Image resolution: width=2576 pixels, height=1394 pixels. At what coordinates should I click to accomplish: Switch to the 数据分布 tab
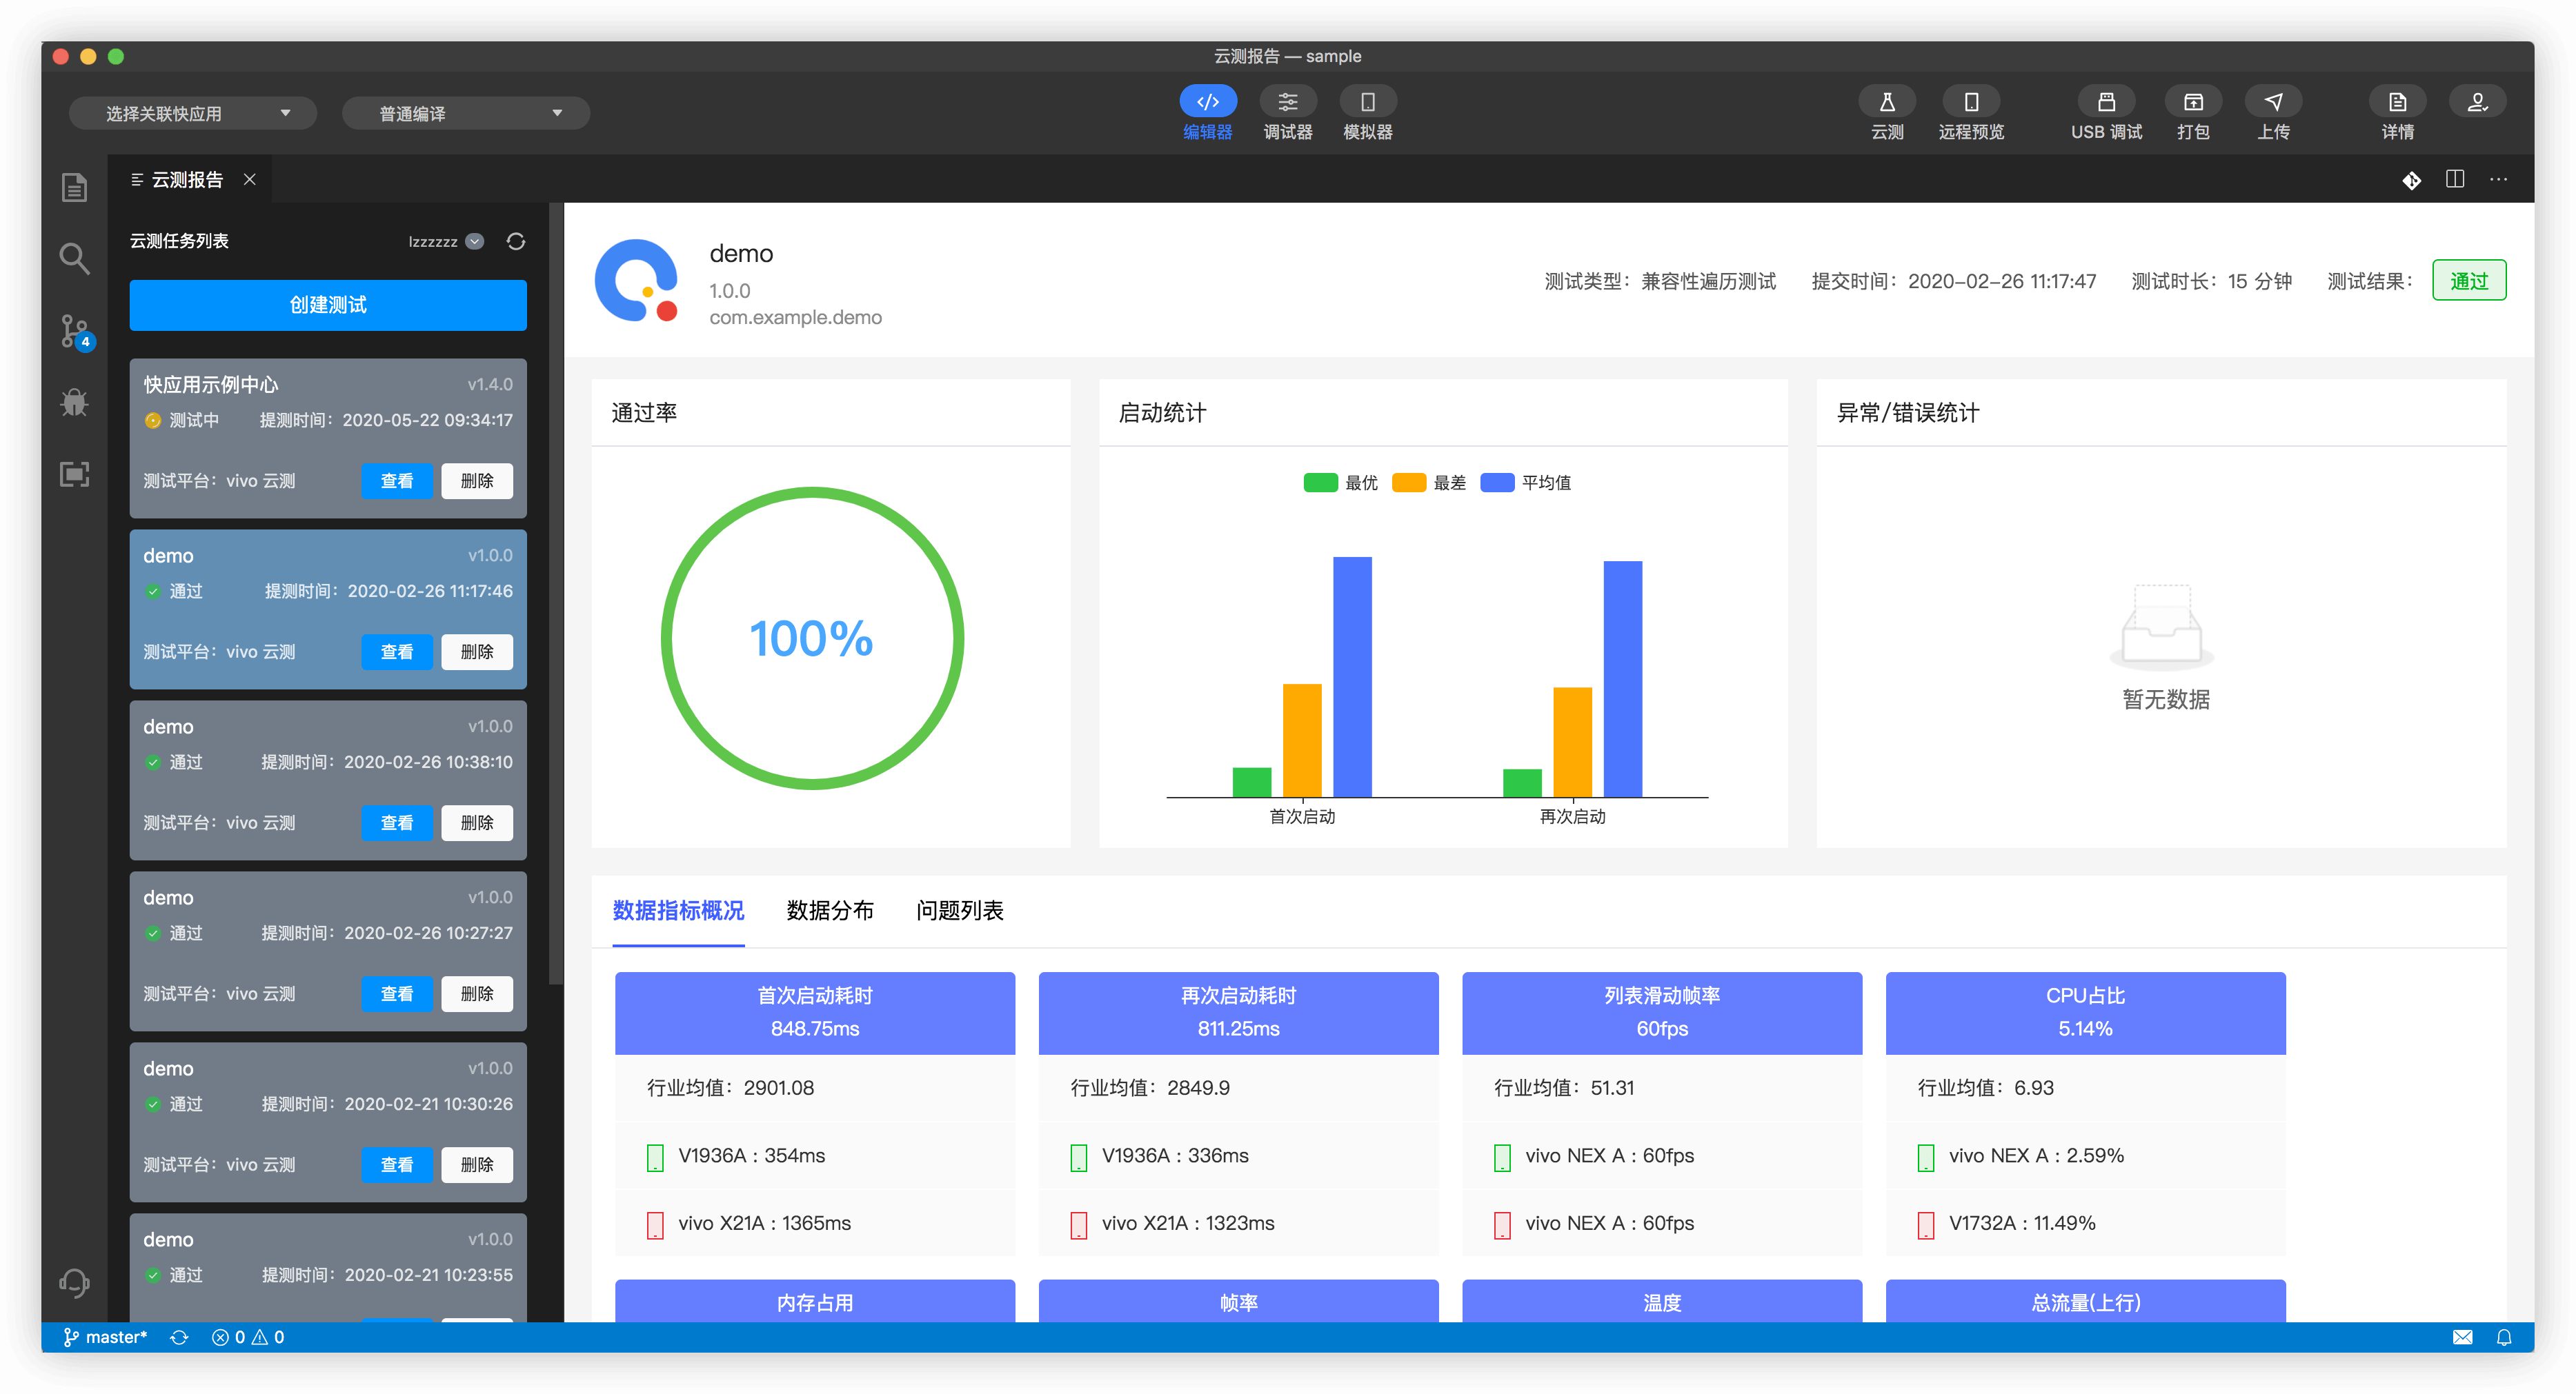829,910
